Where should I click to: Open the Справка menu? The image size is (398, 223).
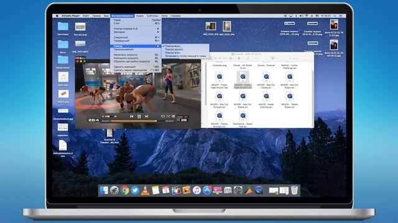175,15
